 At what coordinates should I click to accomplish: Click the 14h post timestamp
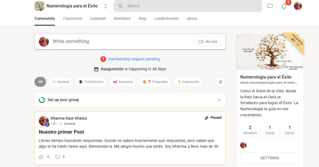tap(53, 124)
